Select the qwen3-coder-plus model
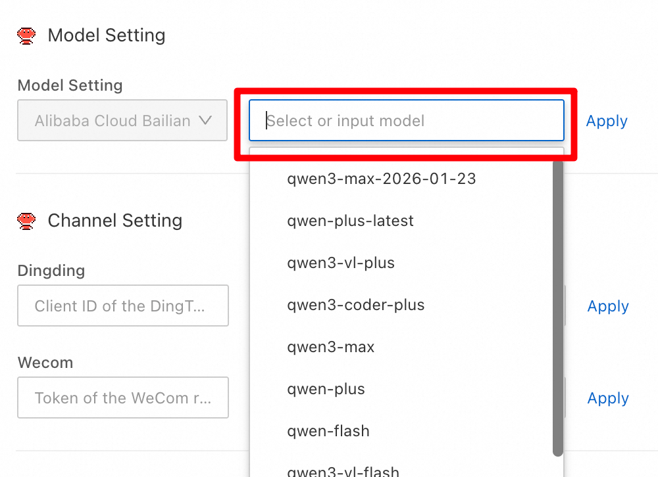Viewport: 658px width, 477px height. coord(356,305)
